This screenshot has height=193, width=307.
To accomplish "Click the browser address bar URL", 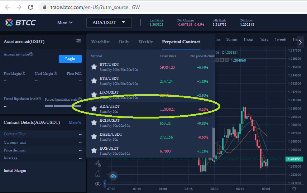I will pos(95,7).
